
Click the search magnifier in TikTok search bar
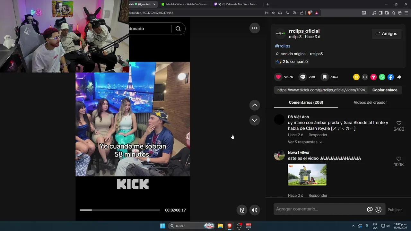[178, 29]
